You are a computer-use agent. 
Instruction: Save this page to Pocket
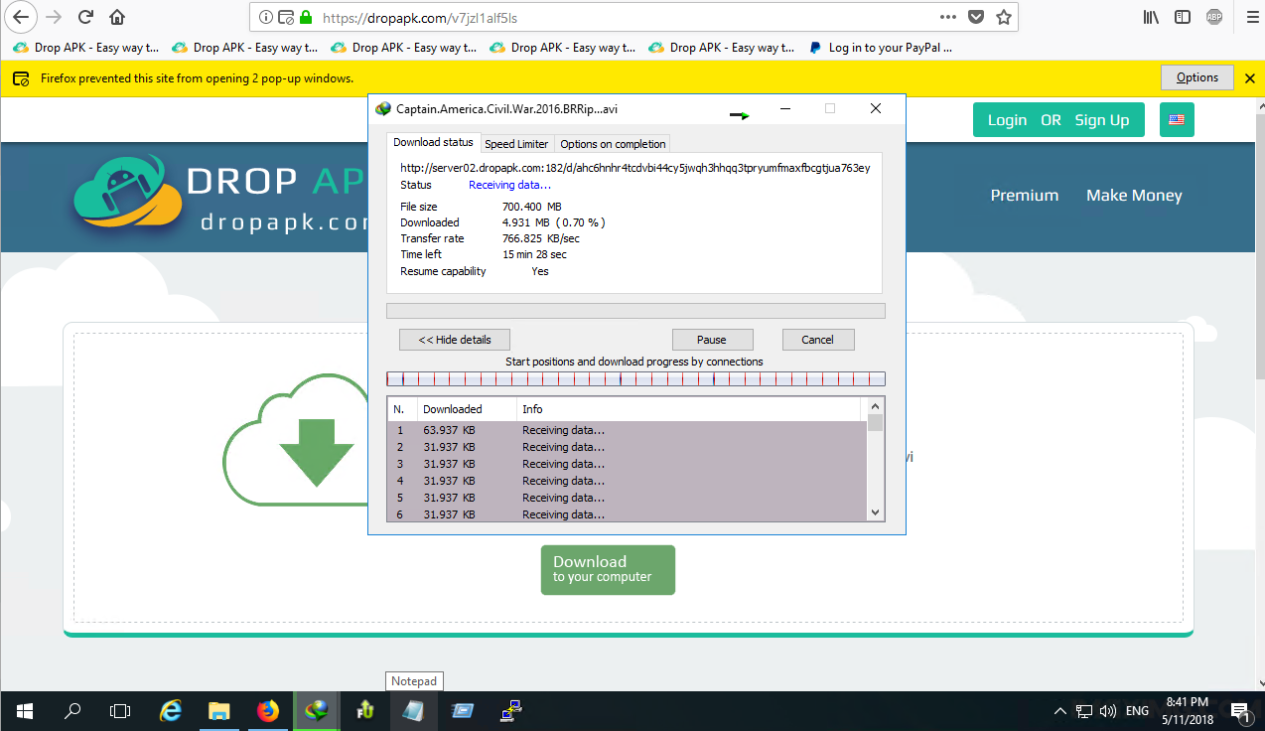pos(976,17)
